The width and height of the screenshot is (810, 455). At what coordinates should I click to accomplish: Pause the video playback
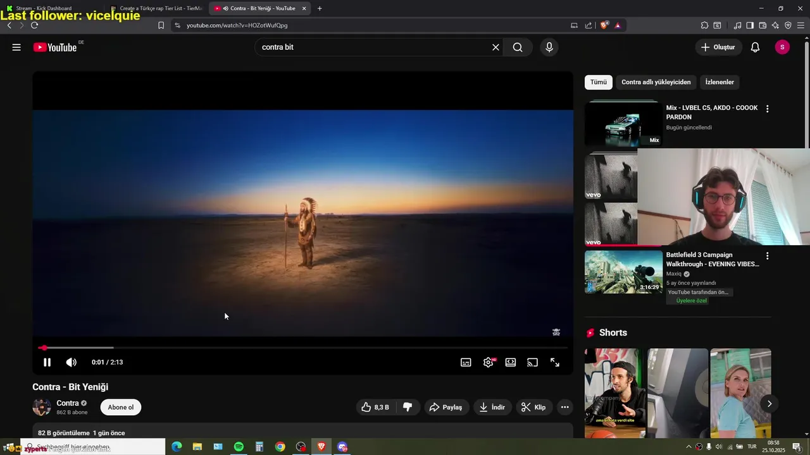coord(47,362)
